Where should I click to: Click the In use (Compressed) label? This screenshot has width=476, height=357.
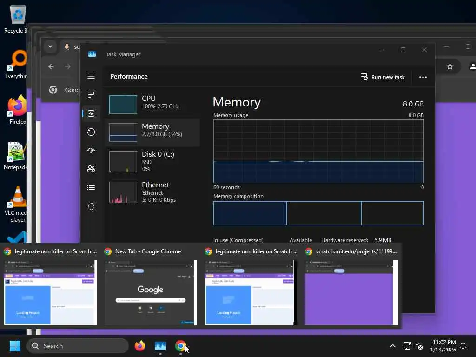238,240
